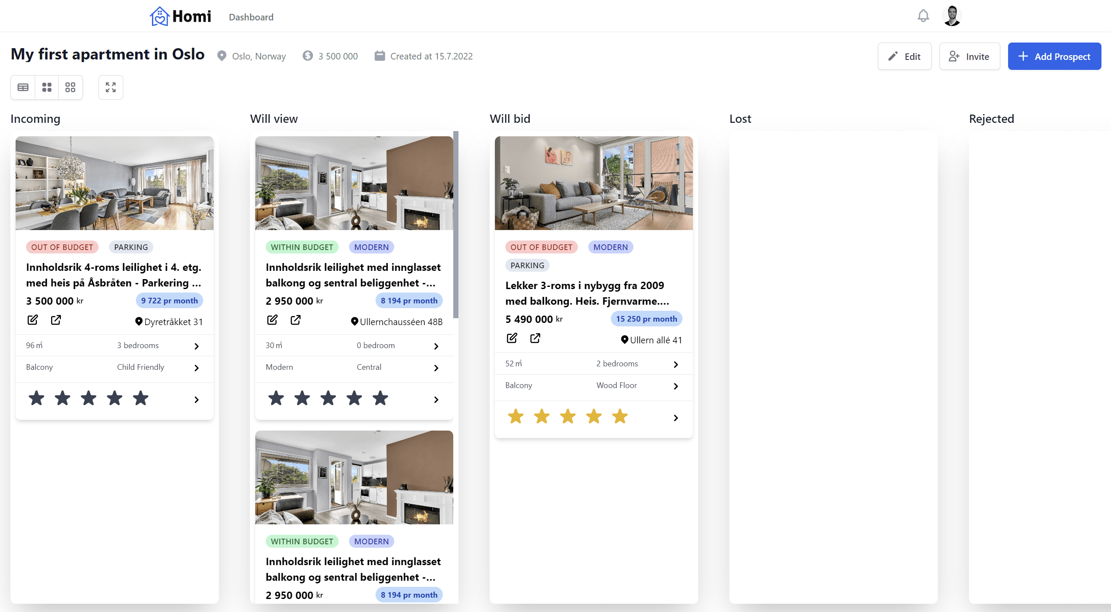Click the created-date calendar icon
This screenshot has height=612, width=1111.
pos(380,56)
